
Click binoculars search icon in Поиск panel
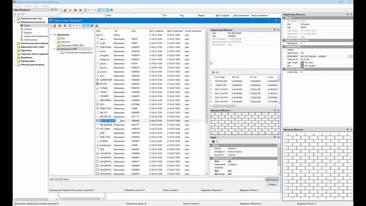tap(213, 141)
